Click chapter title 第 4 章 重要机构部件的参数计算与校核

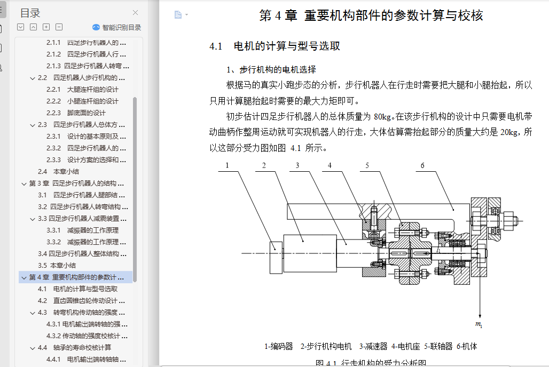[x=371, y=15]
